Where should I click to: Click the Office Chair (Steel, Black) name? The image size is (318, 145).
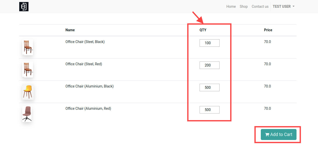(x=85, y=42)
